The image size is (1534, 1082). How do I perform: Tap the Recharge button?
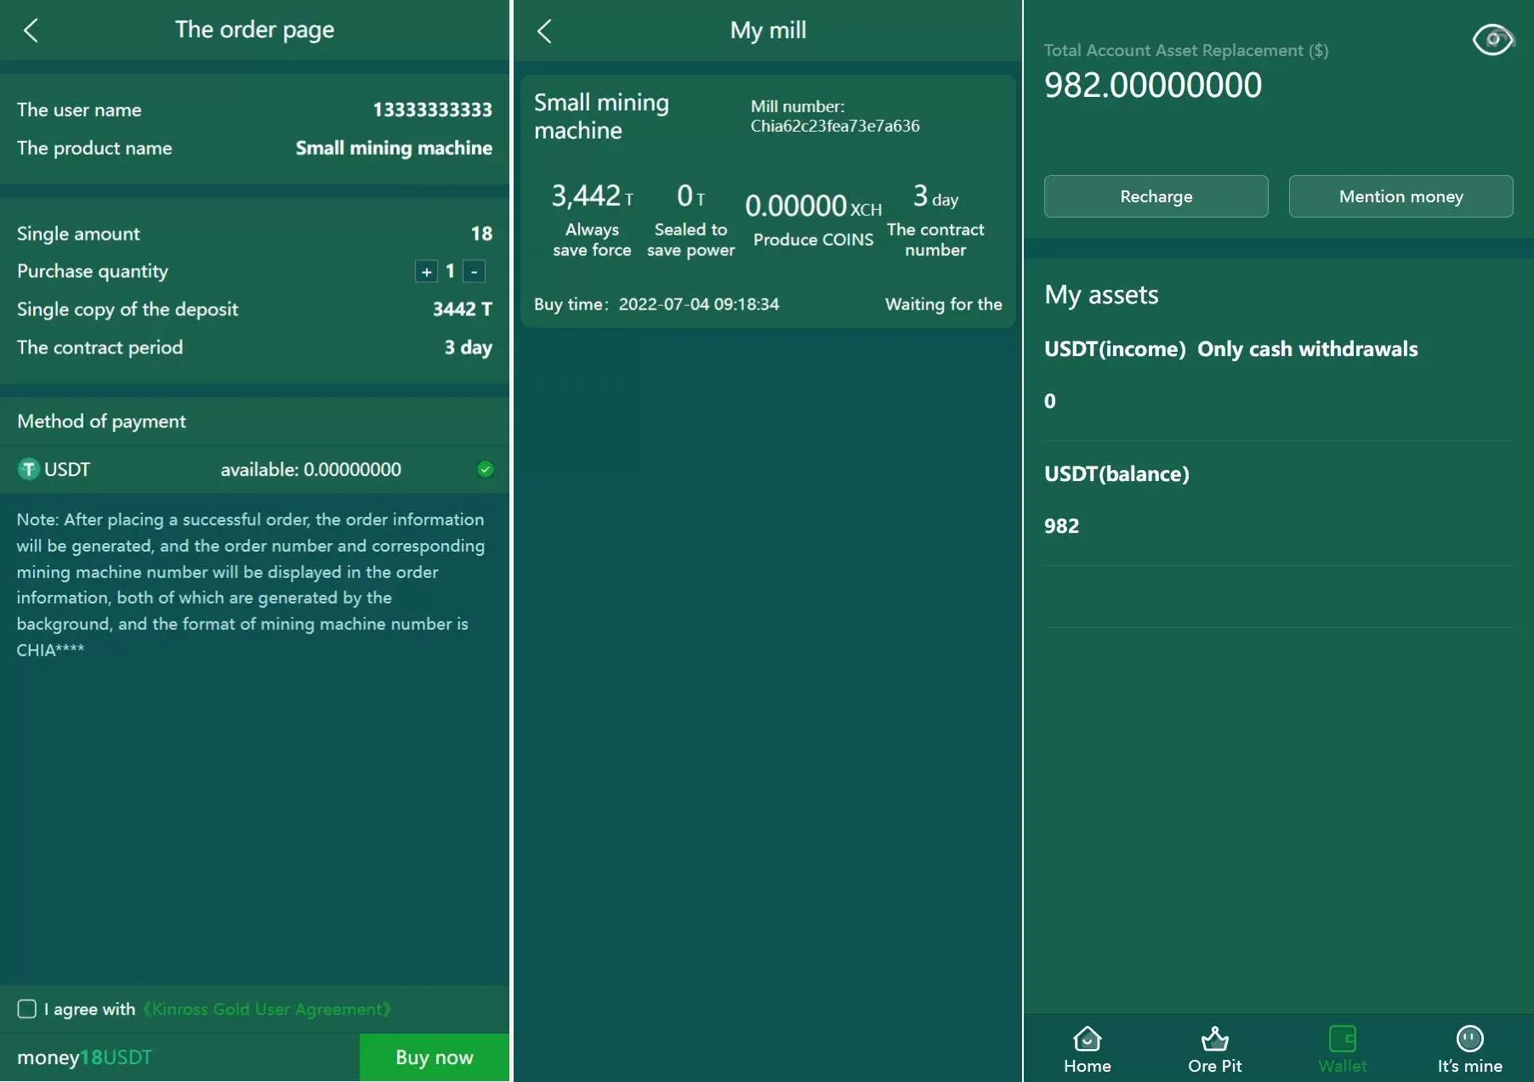point(1156,196)
